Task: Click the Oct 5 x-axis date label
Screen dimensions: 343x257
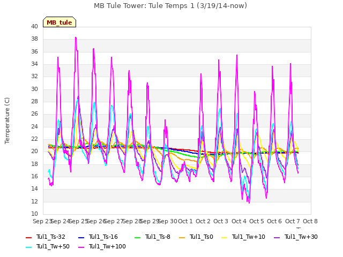Action: pos(257,221)
